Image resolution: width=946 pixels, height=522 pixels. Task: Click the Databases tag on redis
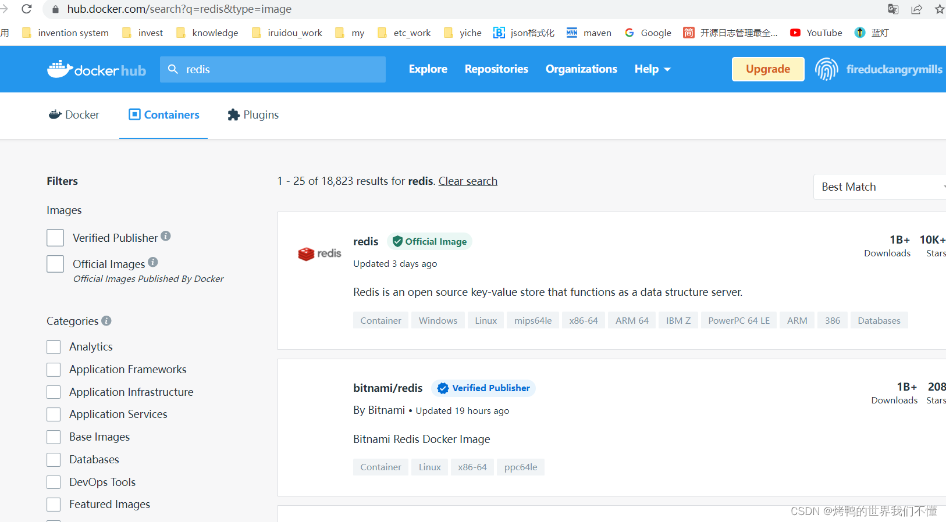[879, 320]
